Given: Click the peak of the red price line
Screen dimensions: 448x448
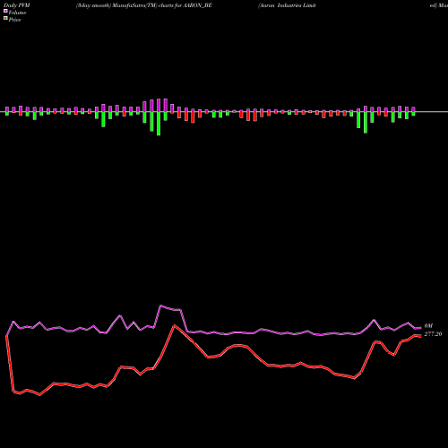Looking at the screenshot, I should (x=175, y=326).
